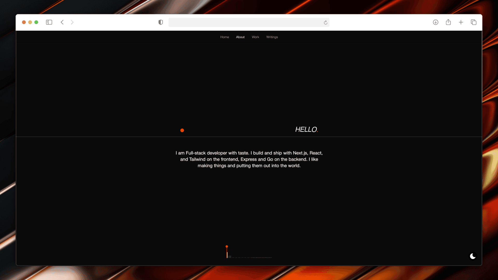This screenshot has height=280, width=498.
Task: Show downloads list
Action: (436, 22)
